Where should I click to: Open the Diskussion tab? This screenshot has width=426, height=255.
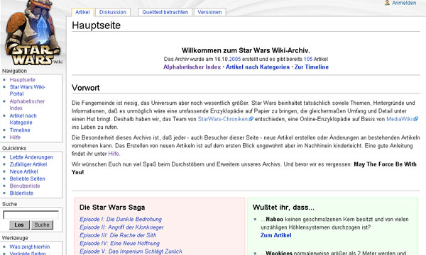tap(113, 12)
